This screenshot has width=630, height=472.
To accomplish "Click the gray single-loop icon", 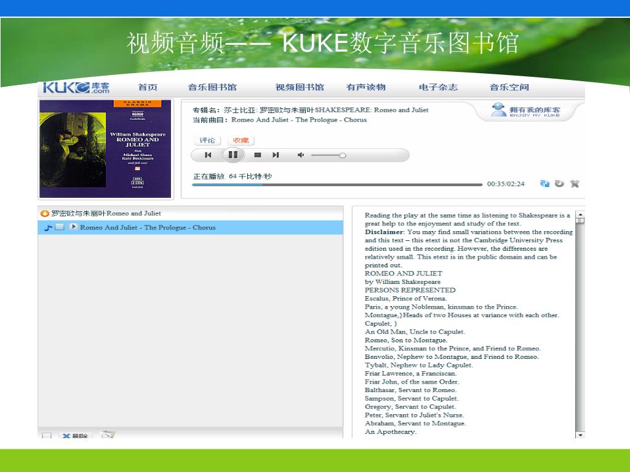I will [x=559, y=183].
